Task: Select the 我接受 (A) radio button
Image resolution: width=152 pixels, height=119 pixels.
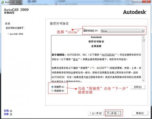Action: coord(52,87)
